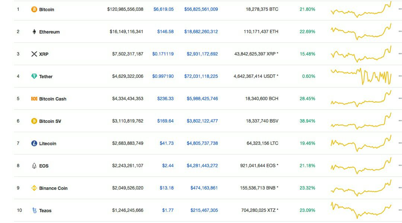Click Bitcoin Cash price $236.33
The image size is (402, 223).
click(165, 98)
